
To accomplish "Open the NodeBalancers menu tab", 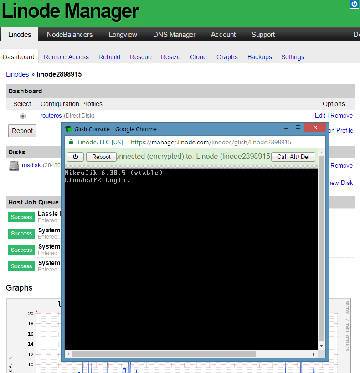I will click(70, 35).
